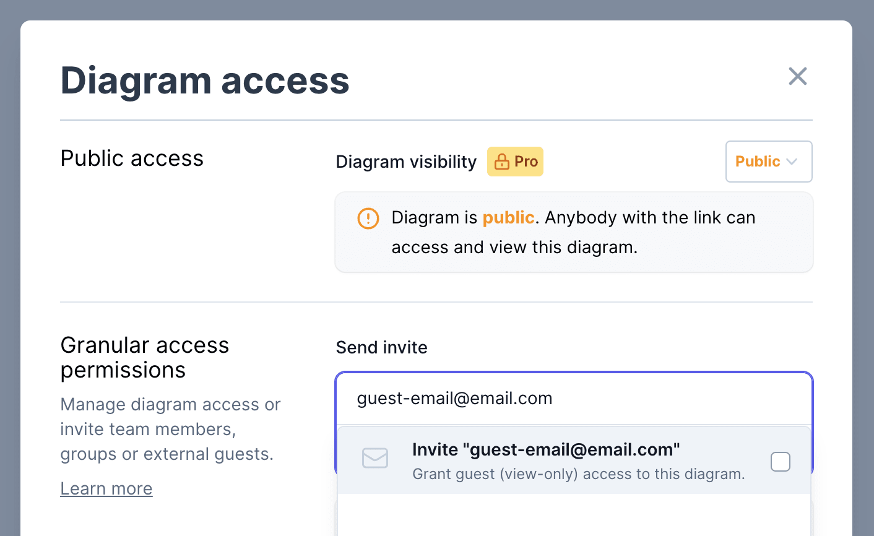Click the "Granular access permissions" heading
Screen dimensions: 874x536
145,357
